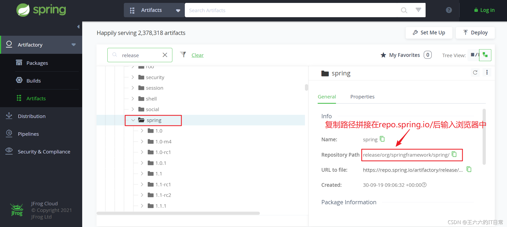Collapse the left sidebar arrow
Image resolution: width=507 pixels, height=227 pixels.
tap(78, 26)
